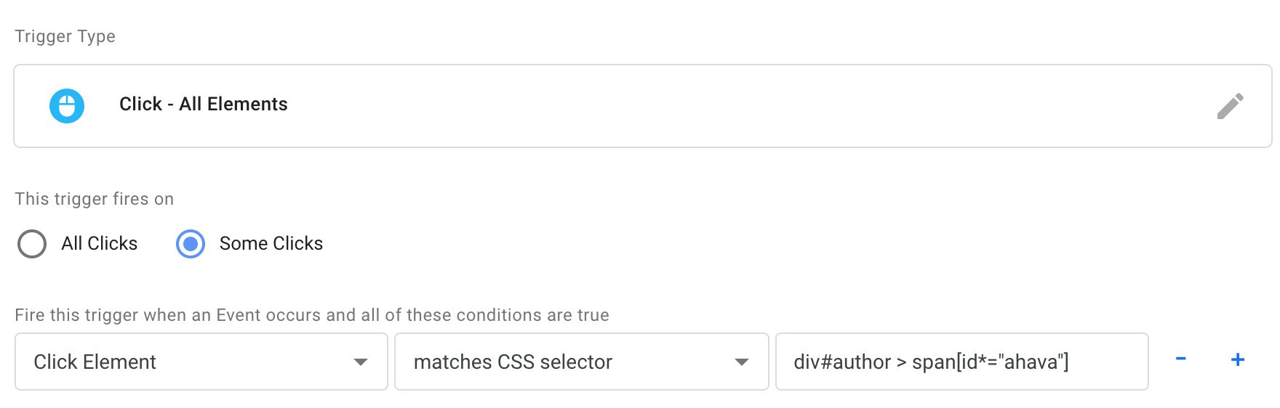
Task: Click the blue mouse trigger type icon
Action: 67,106
